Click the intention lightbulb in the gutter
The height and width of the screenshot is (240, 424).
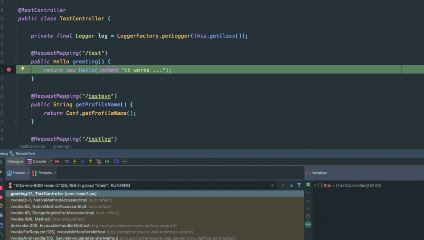coord(22,69)
